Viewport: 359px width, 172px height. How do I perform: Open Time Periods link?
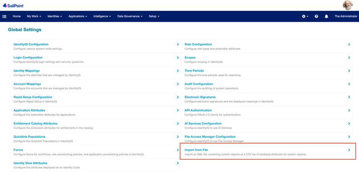click(x=194, y=71)
